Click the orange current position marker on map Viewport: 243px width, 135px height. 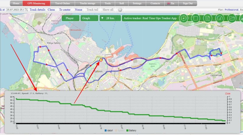pos(101,60)
